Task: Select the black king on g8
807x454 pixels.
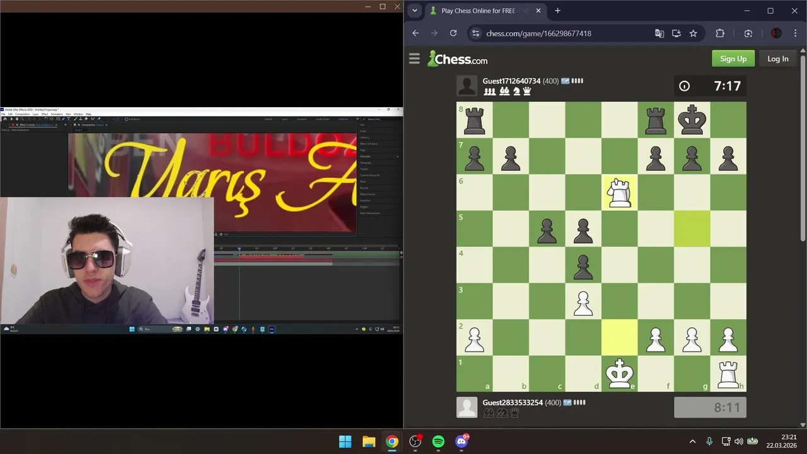Action: pyautogui.click(x=692, y=120)
